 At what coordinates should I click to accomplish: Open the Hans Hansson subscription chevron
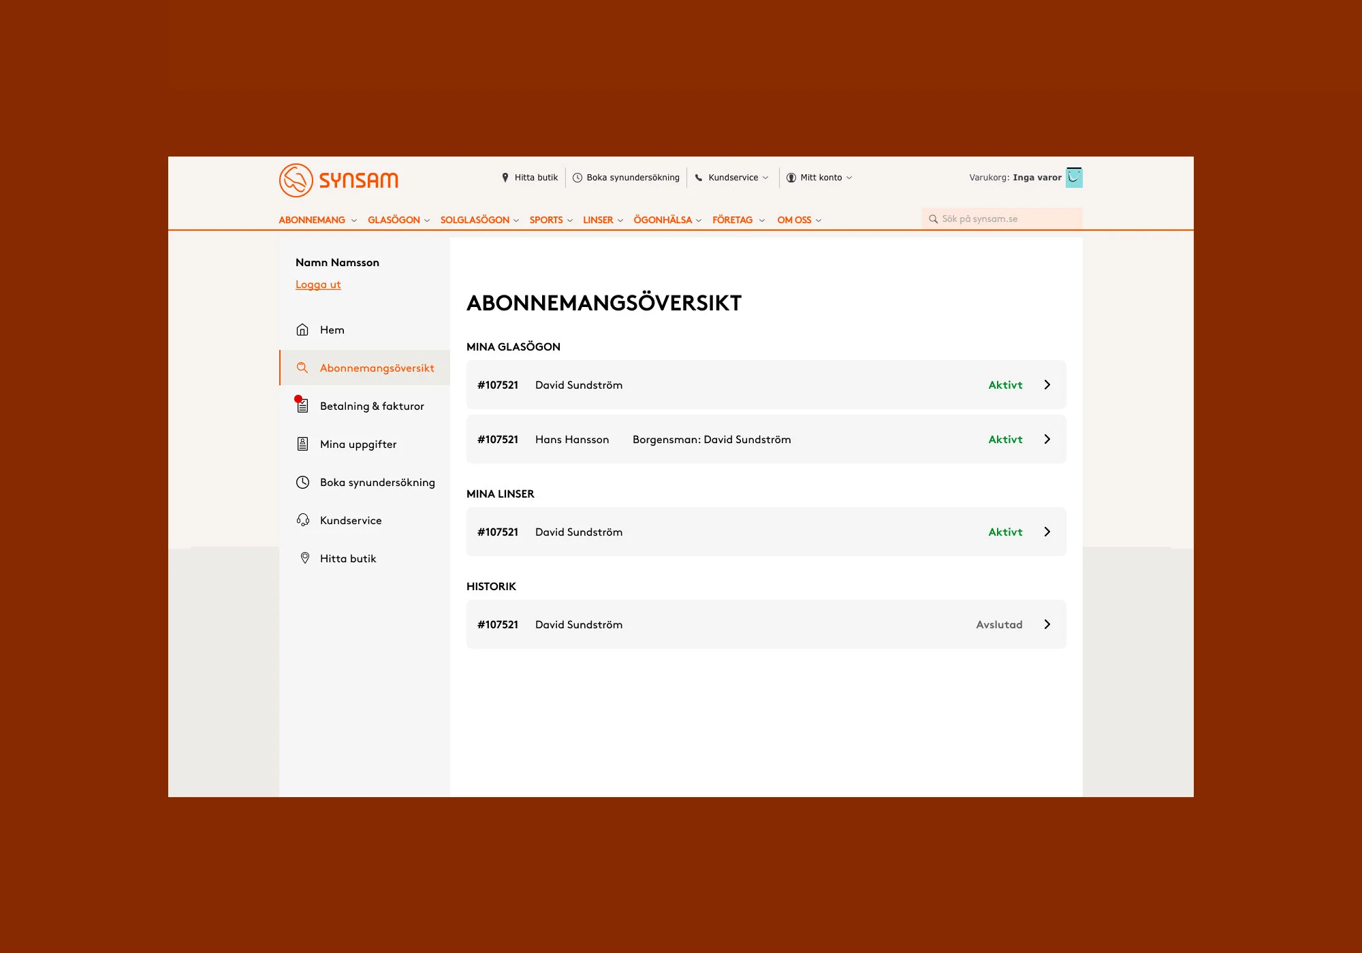tap(1047, 439)
